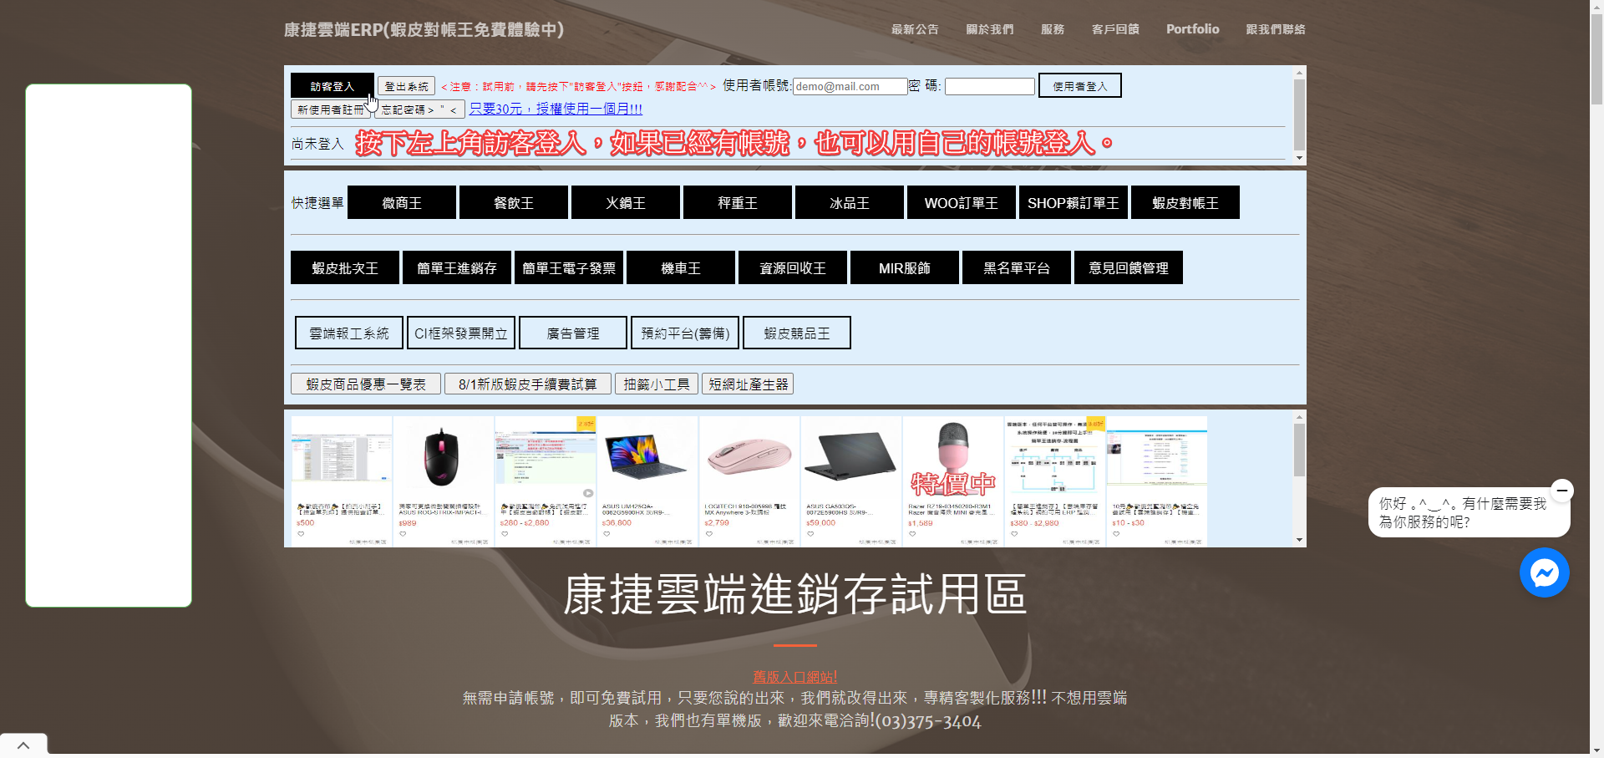The width and height of the screenshot is (1604, 758).
Task: Click the video play icon on third product
Action: (x=588, y=493)
